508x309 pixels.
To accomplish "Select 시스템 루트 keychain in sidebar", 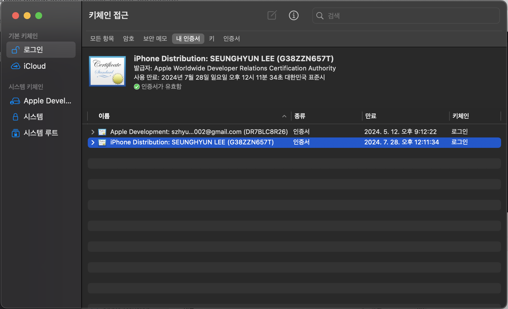I will pos(41,133).
